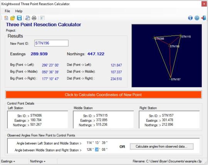Click bearing value 050° 36' 39

[x=50, y=72]
